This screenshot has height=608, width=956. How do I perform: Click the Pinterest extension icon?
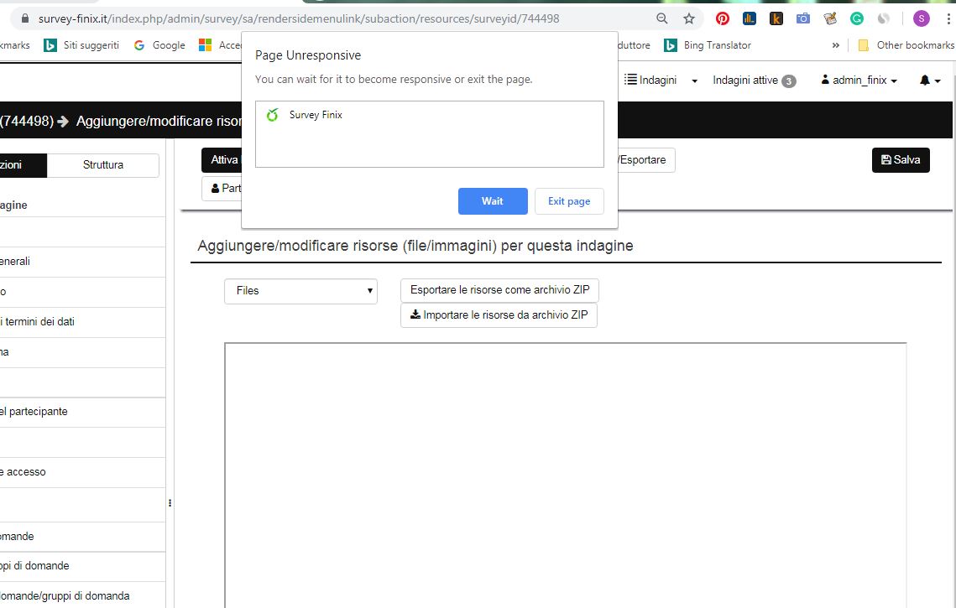click(722, 18)
